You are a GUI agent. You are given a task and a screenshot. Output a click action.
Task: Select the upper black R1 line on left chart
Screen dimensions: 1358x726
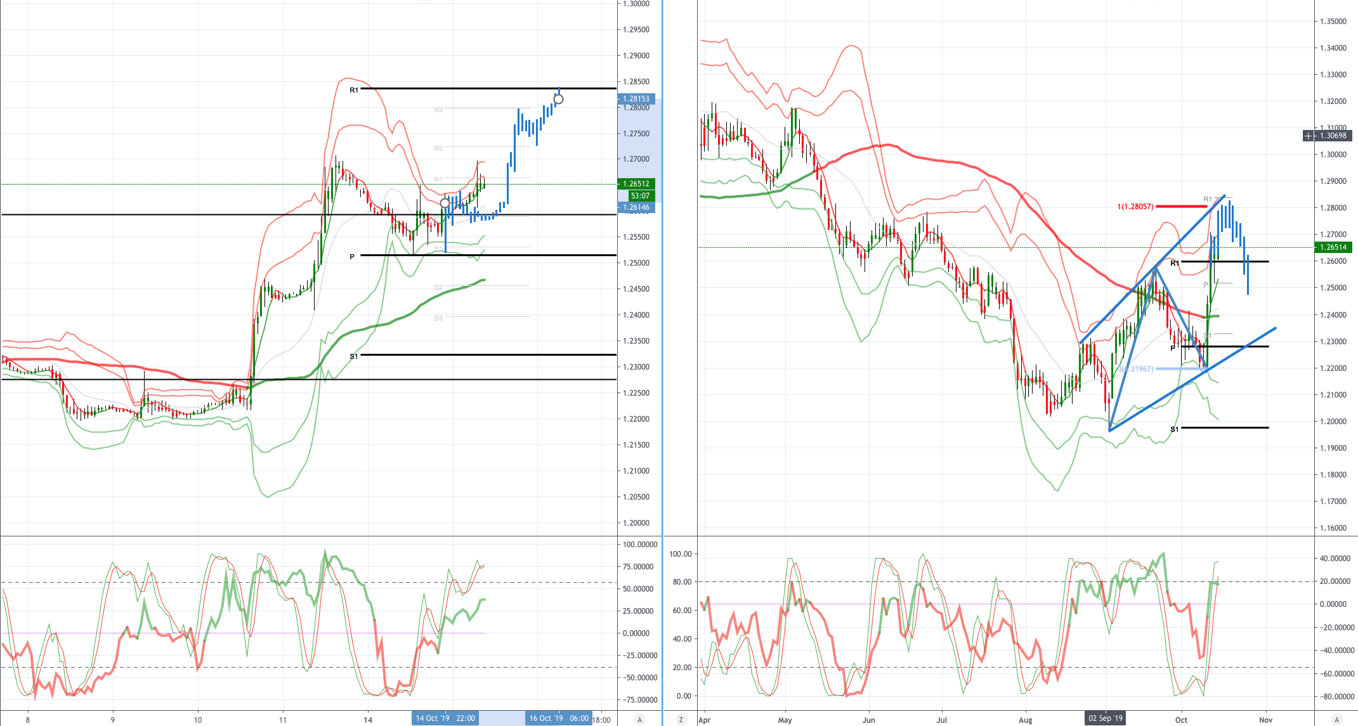[x=488, y=89]
